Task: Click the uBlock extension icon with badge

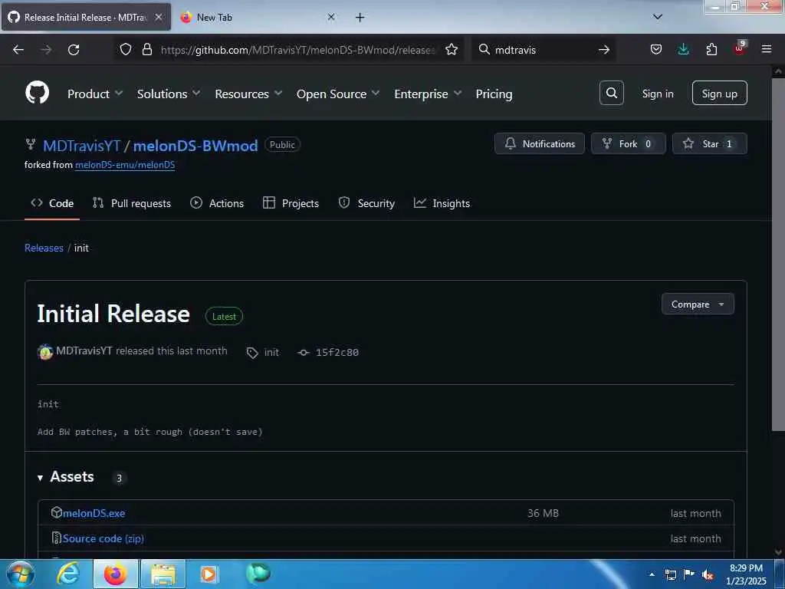Action: click(x=740, y=48)
